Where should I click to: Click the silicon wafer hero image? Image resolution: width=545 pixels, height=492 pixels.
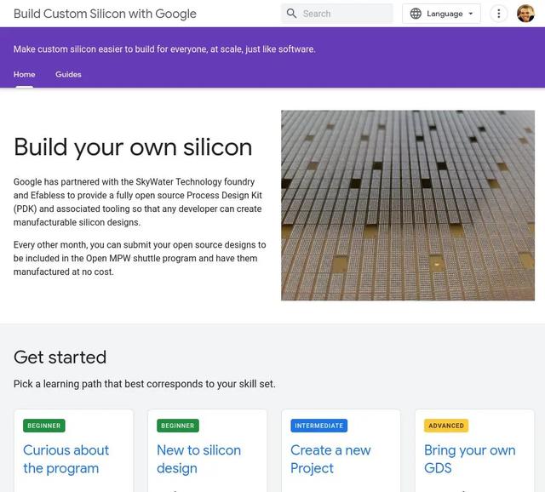coord(408,205)
